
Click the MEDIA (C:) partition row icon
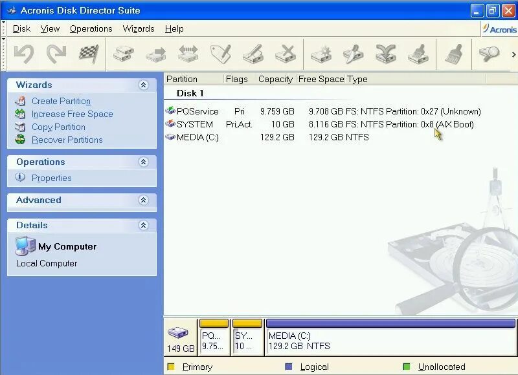click(x=170, y=136)
